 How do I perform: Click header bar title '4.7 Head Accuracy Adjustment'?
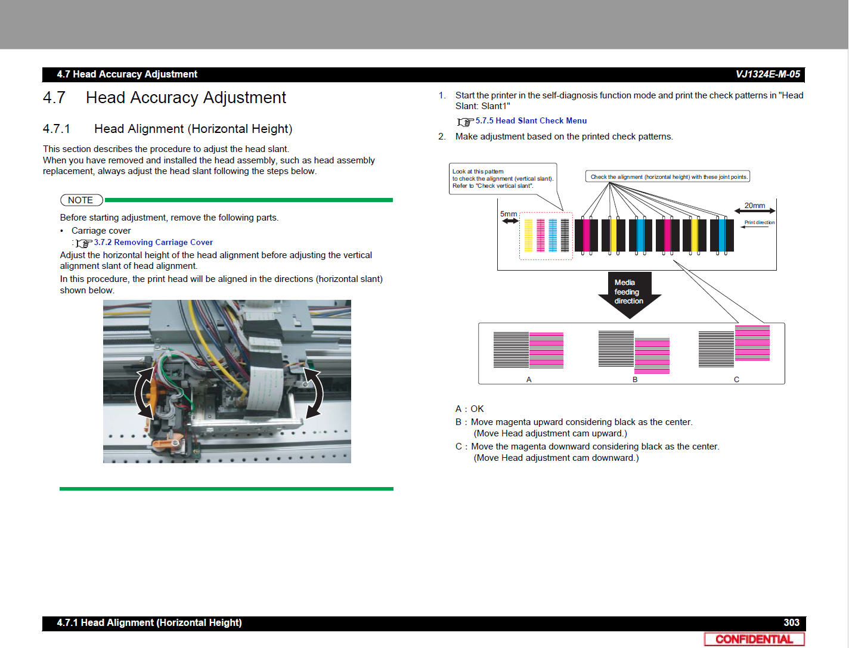click(x=127, y=75)
